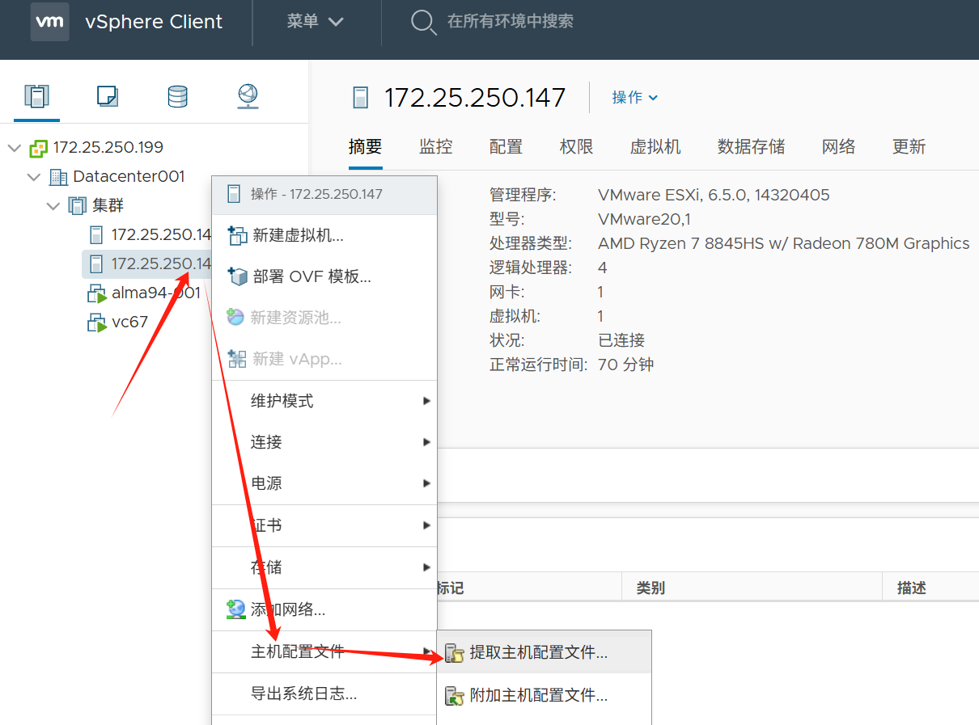The image size is (979, 725).
Task: Select 导出系统日志... in the context menu
Action: (324, 693)
